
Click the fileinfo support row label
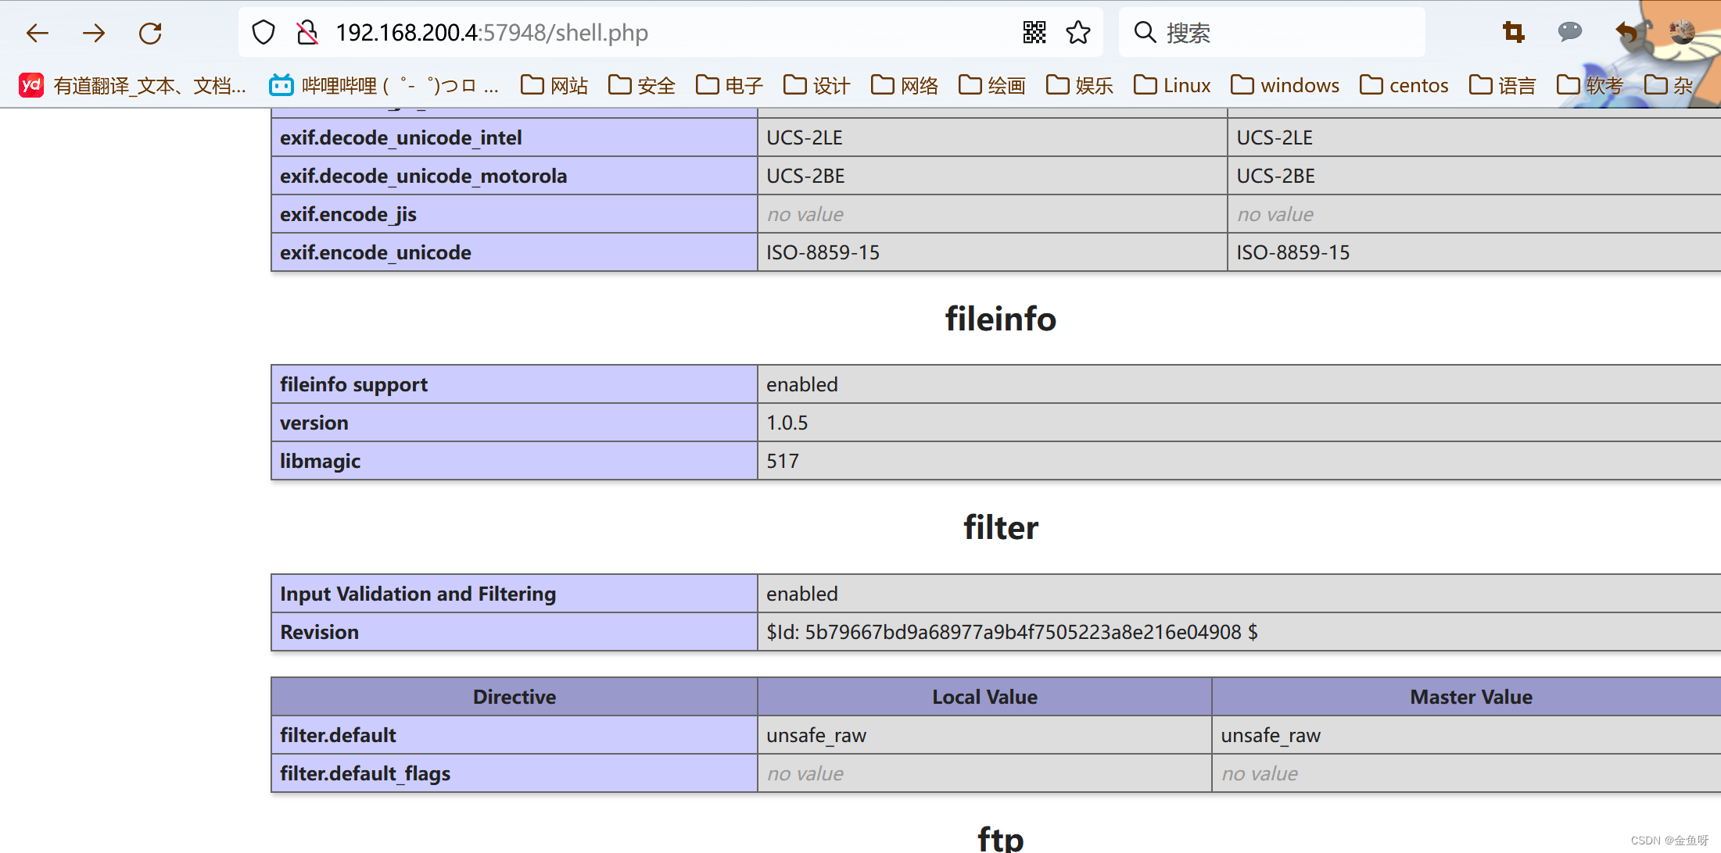click(x=353, y=384)
